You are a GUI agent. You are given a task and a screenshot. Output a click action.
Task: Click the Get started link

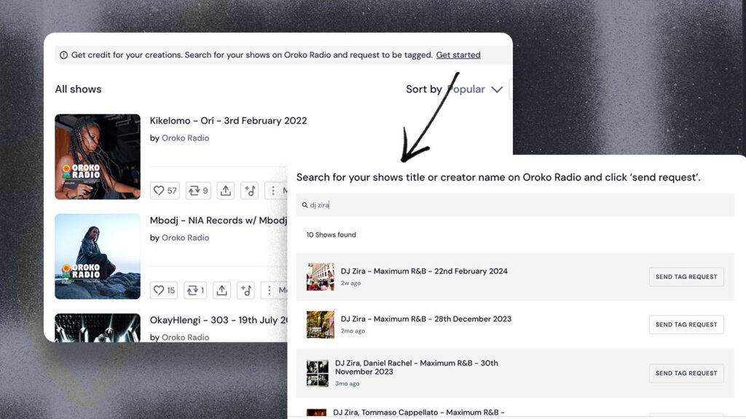tap(458, 55)
